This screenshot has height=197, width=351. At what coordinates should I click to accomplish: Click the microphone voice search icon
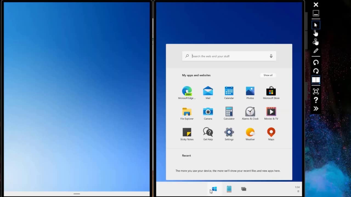(271, 56)
